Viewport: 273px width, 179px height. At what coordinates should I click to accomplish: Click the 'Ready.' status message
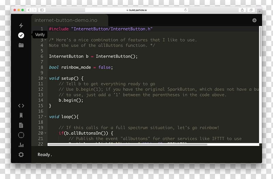pos(45,154)
